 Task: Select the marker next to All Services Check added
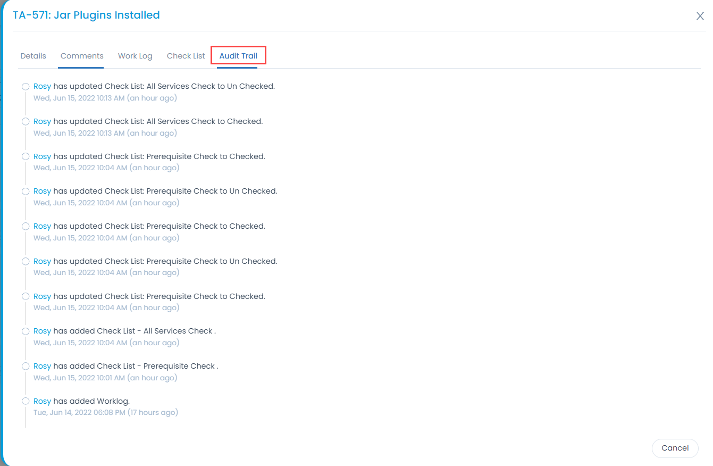[x=25, y=330]
